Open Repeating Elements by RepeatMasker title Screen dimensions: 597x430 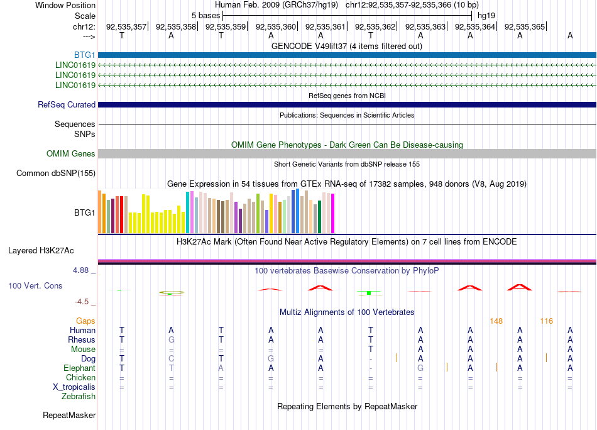[x=347, y=406]
